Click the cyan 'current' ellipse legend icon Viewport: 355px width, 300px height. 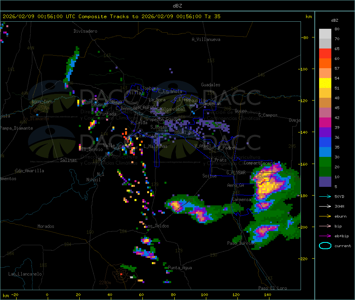pos(325,246)
